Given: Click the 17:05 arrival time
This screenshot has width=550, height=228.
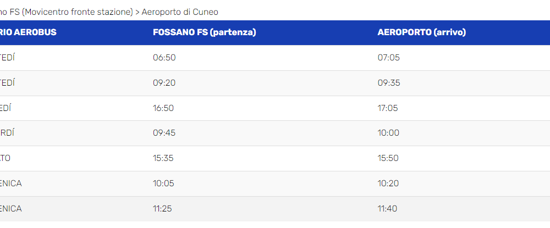Looking at the screenshot, I should coord(388,108).
